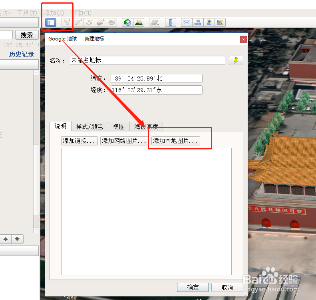This screenshot has height=300, width=316.
Task: Move item down with down arrow button
Action: (x=17, y=239)
